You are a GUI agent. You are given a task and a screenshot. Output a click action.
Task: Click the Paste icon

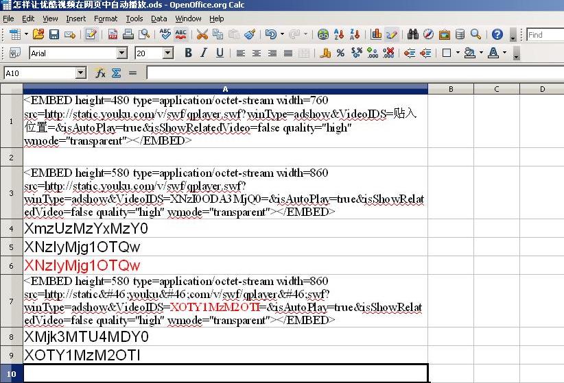(234, 34)
